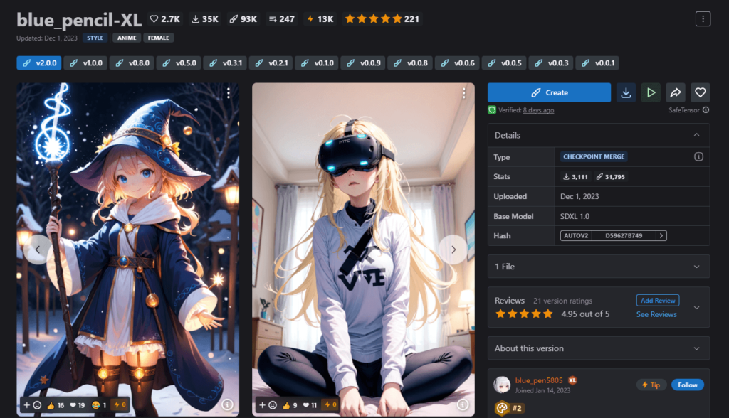
Task: Expand the About this version section
Action: [x=696, y=348]
